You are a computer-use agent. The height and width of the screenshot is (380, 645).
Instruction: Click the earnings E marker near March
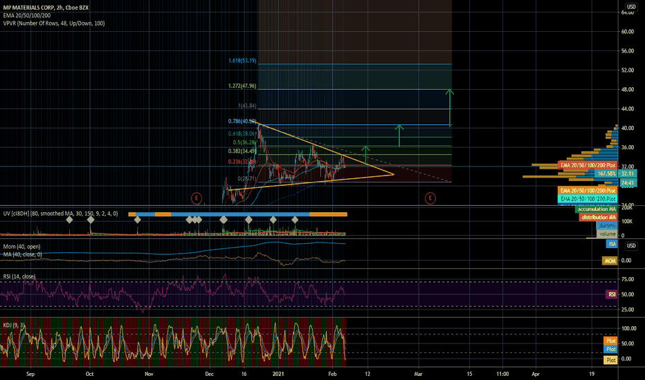[430, 198]
